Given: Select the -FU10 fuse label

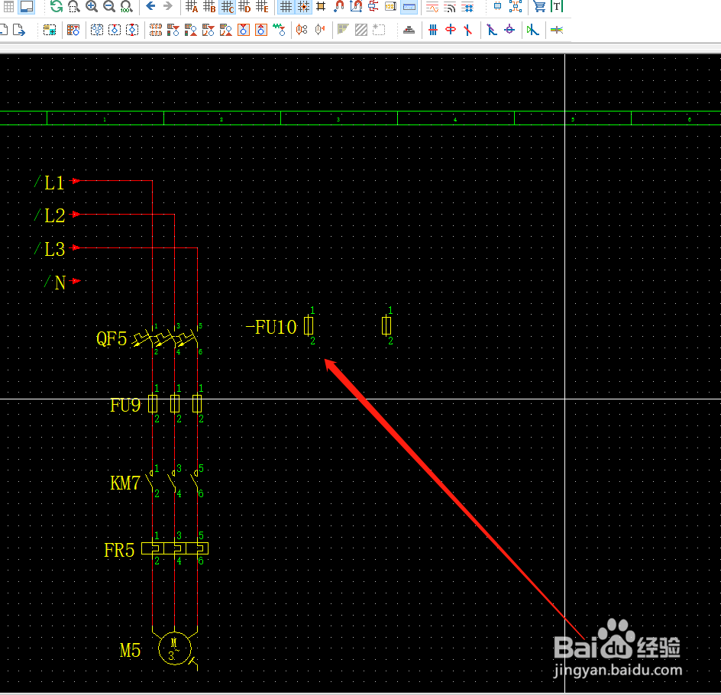Looking at the screenshot, I should click(271, 328).
